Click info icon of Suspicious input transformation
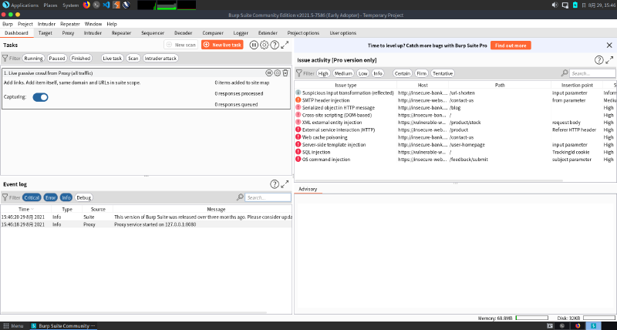The width and height of the screenshot is (617, 330). tap(298, 93)
